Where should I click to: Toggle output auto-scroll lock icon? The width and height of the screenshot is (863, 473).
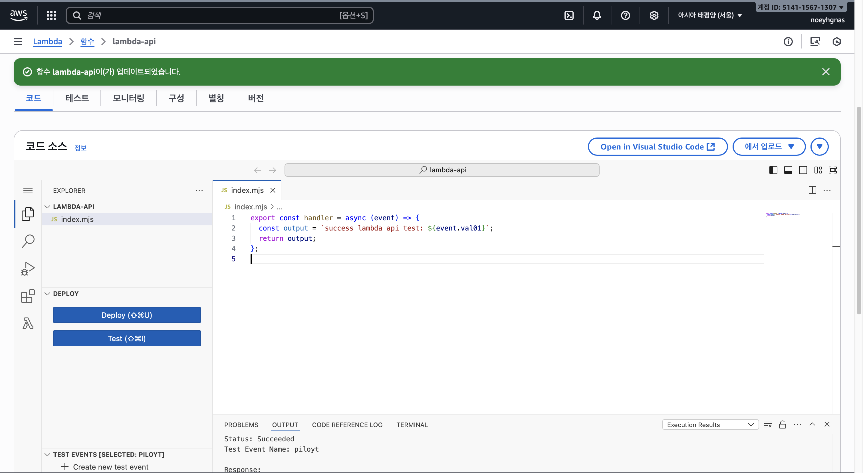(782, 425)
